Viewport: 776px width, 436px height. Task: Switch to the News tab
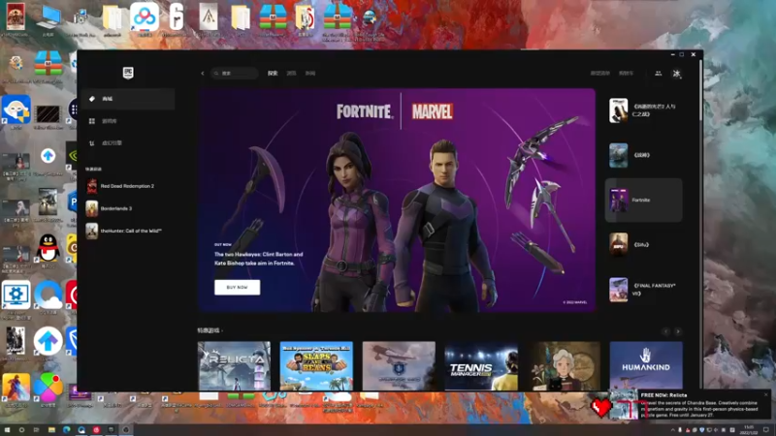(310, 74)
